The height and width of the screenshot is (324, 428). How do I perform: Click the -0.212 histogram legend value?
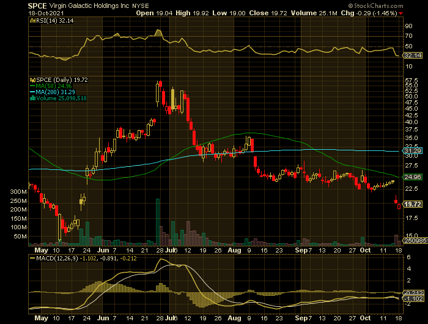click(128, 258)
